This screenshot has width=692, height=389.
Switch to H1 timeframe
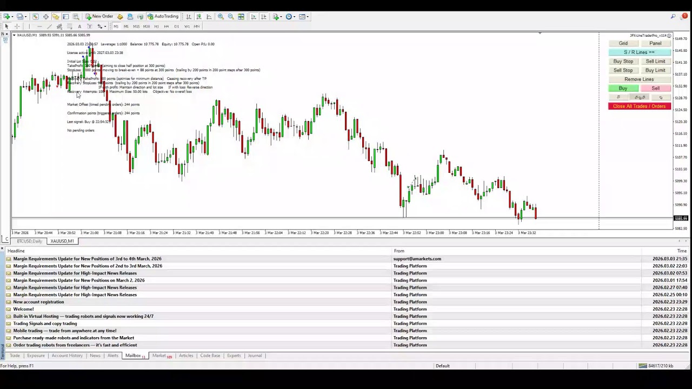coord(156,26)
